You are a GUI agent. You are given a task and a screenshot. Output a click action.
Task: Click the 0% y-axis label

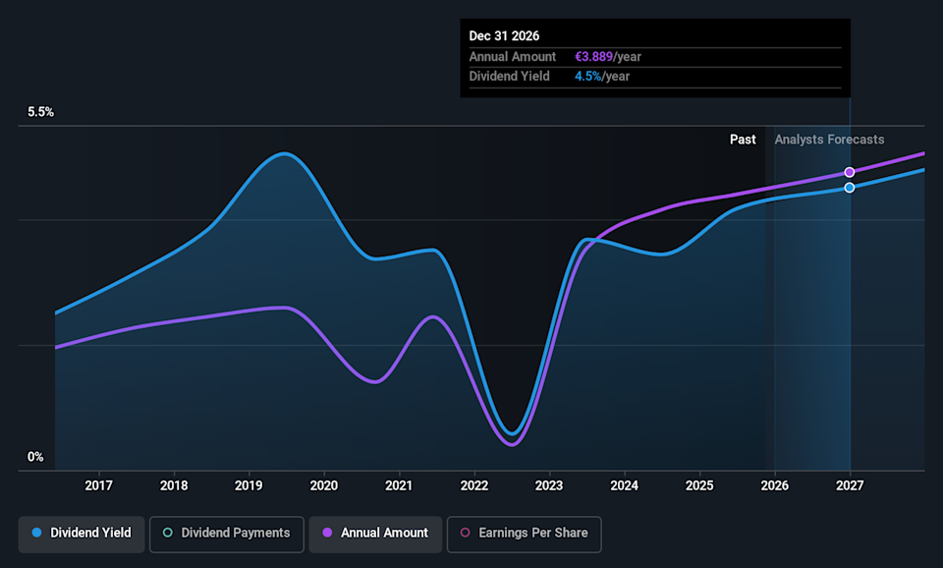coord(35,457)
